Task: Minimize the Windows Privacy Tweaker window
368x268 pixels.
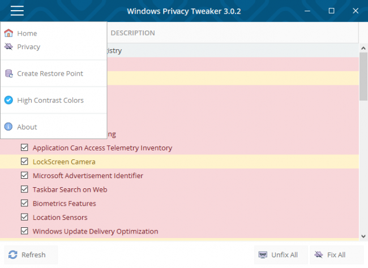Action: click(307, 11)
